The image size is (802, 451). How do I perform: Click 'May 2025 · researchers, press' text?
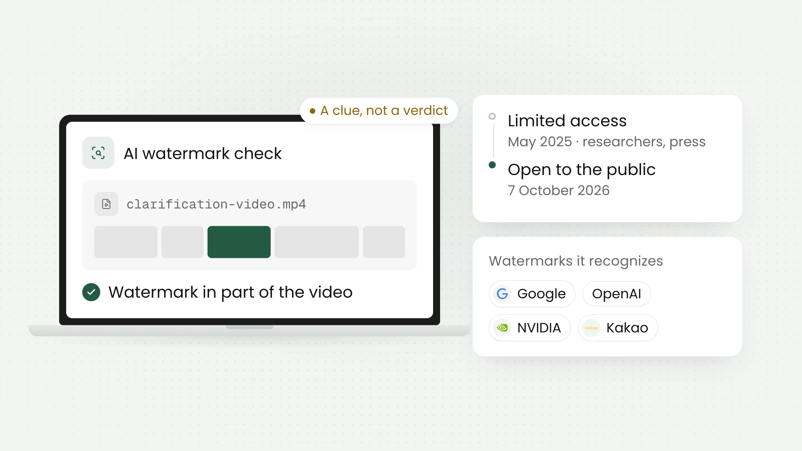tap(607, 142)
